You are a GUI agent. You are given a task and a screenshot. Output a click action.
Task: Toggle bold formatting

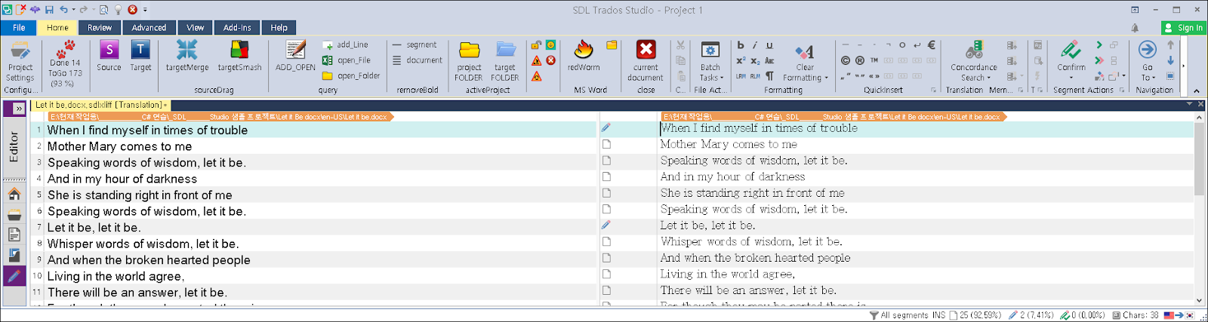[x=741, y=45]
